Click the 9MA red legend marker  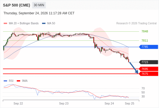(18, 81)
